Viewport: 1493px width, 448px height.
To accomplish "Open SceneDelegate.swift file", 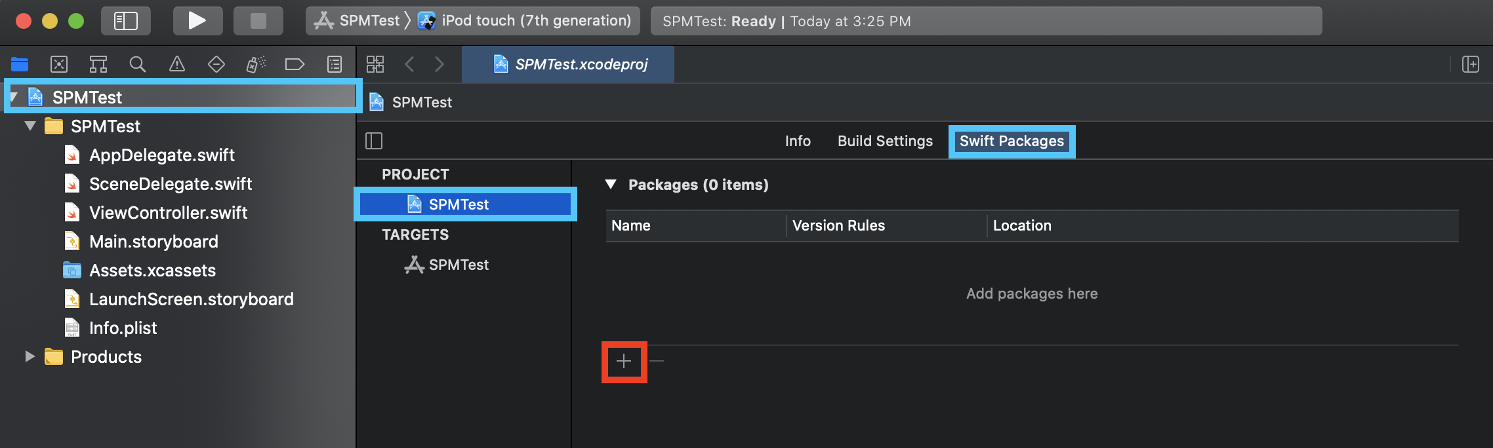I will (x=171, y=183).
